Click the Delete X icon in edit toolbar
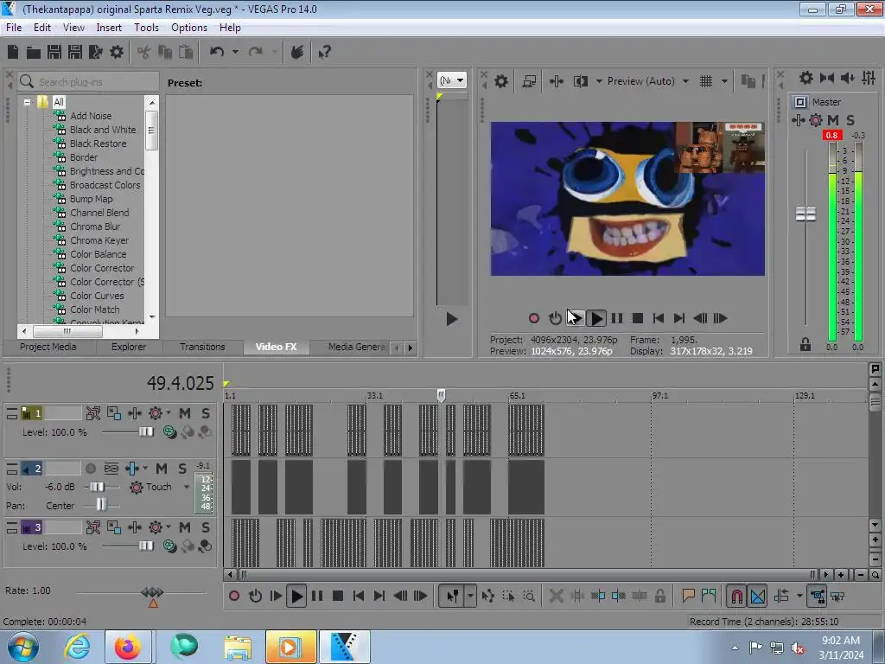This screenshot has width=885, height=664. 556,596
